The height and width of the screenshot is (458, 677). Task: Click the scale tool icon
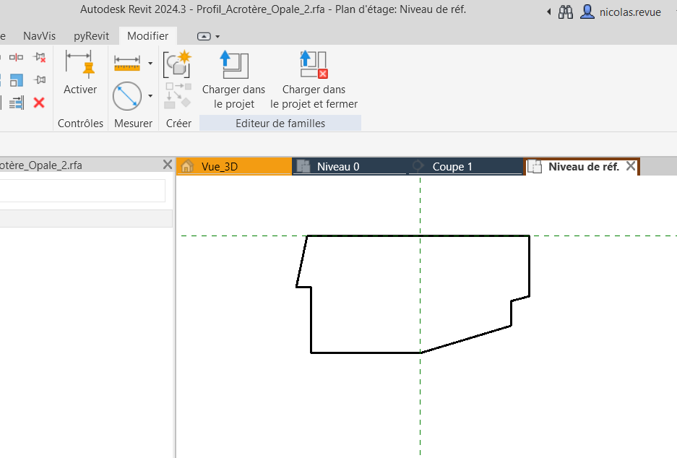coord(17,80)
